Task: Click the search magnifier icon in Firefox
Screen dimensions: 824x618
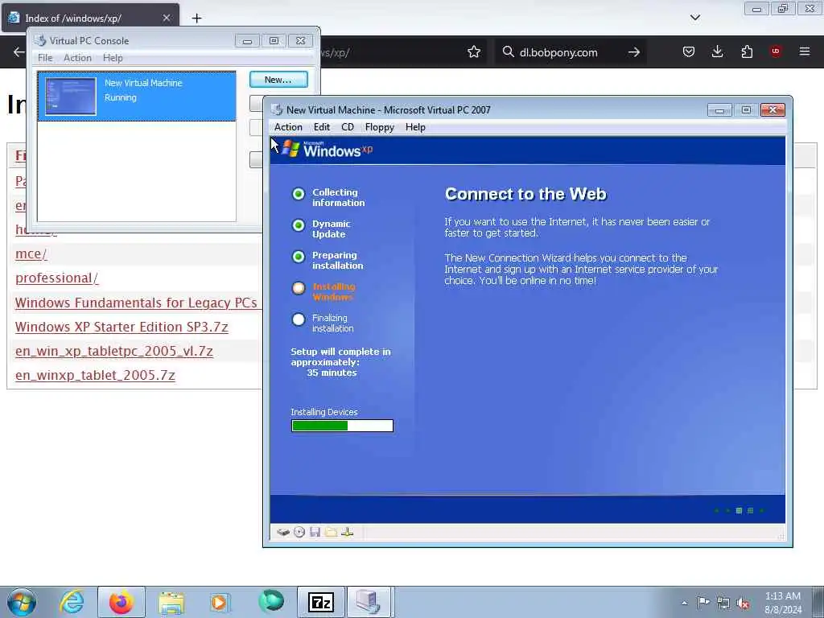Action: click(508, 51)
